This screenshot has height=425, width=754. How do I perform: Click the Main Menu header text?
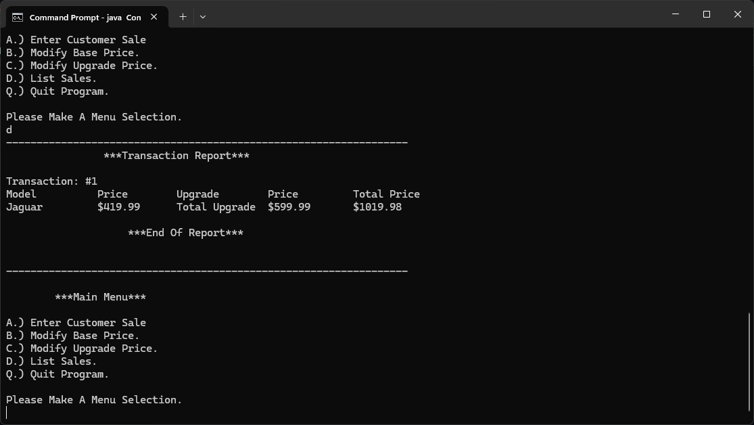101,296
